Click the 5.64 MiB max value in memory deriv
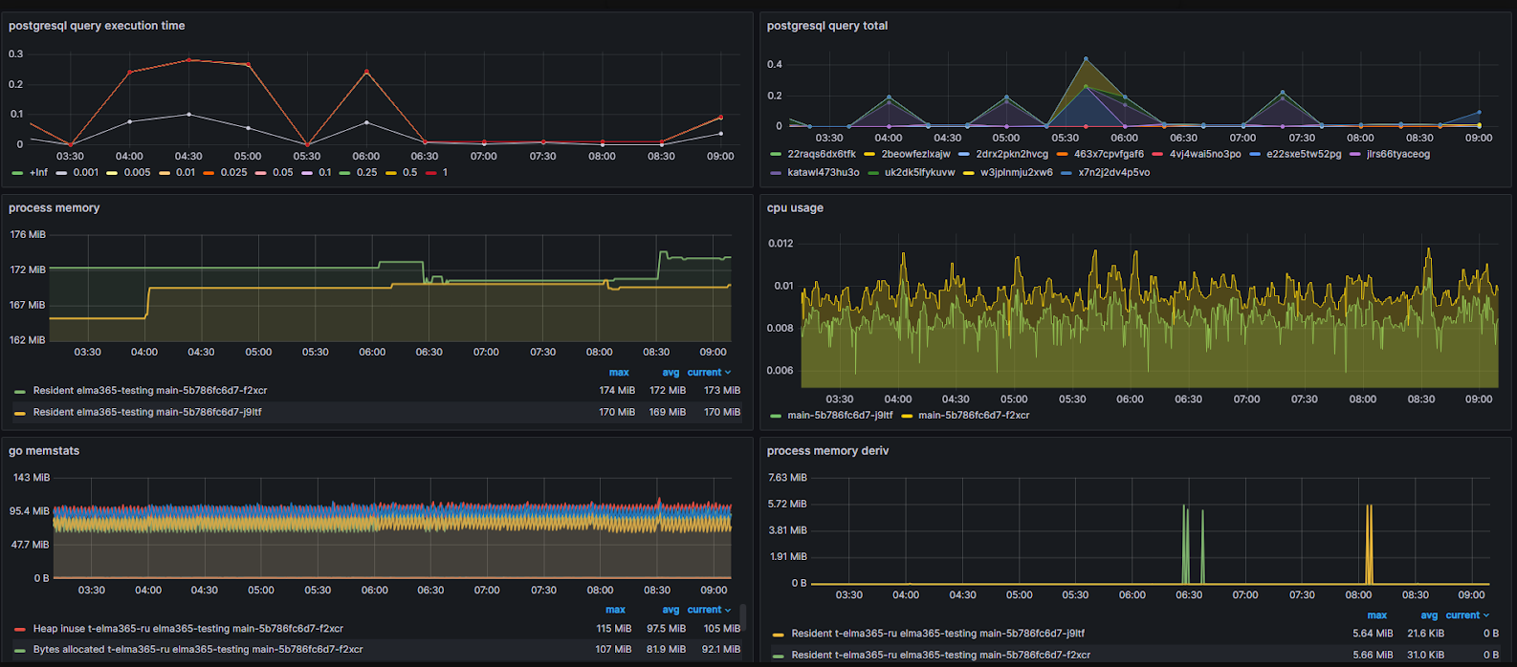 [1374, 634]
